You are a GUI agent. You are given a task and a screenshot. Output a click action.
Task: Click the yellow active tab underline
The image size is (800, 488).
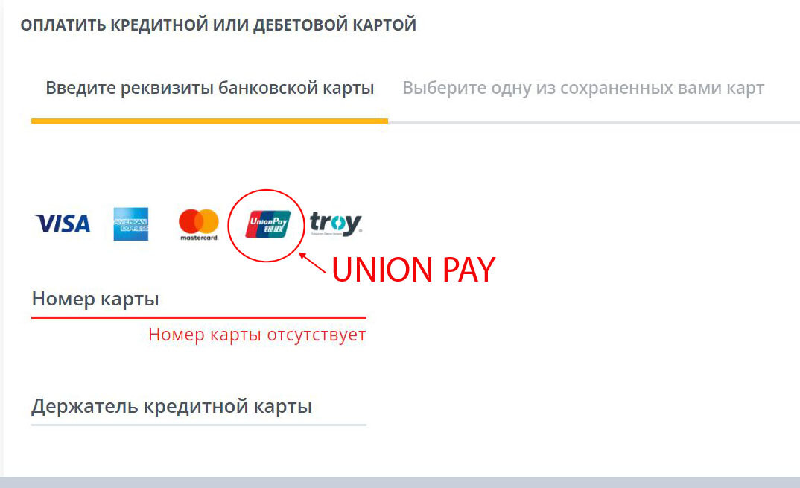point(210,121)
